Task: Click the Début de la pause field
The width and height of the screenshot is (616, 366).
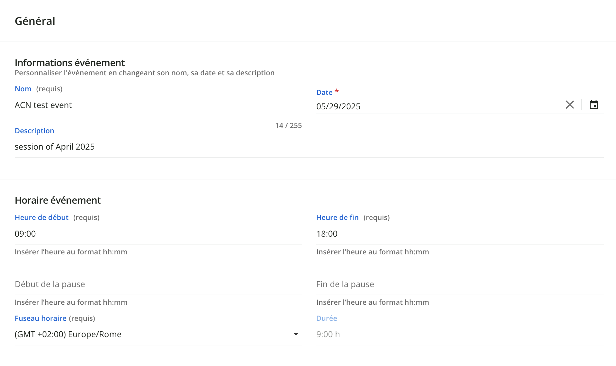Action: click(158, 284)
